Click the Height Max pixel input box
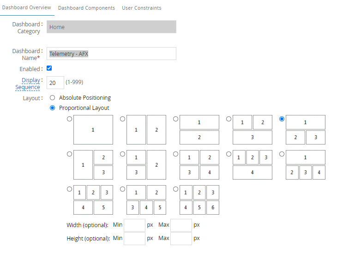The image size is (343, 259). [x=181, y=239]
